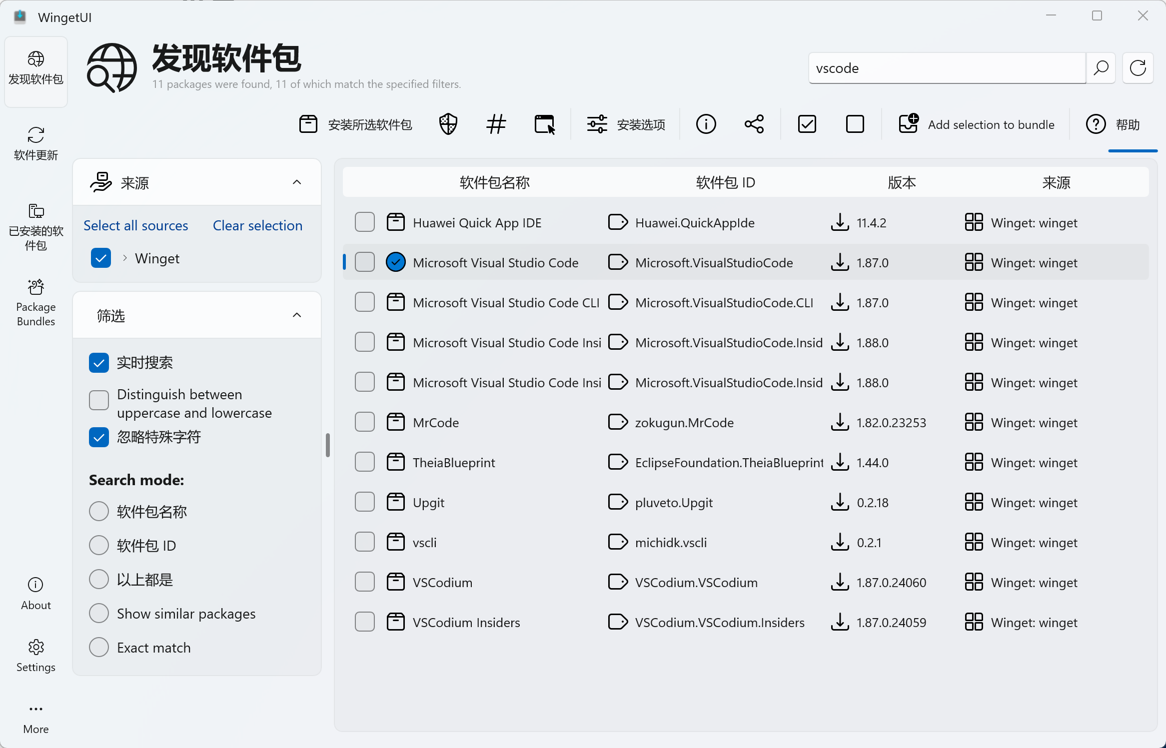Collapse the 来源 sources panel

tap(297, 182)
